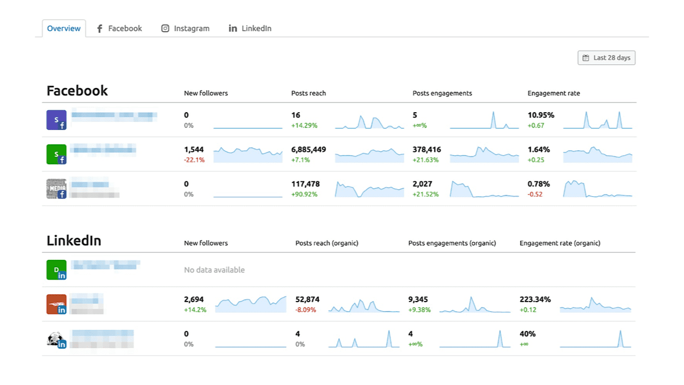684x385 pixels.
Task: Click the green D LinkedIn profile avatar
Action: pyautogui.click(x=56, y=269)
